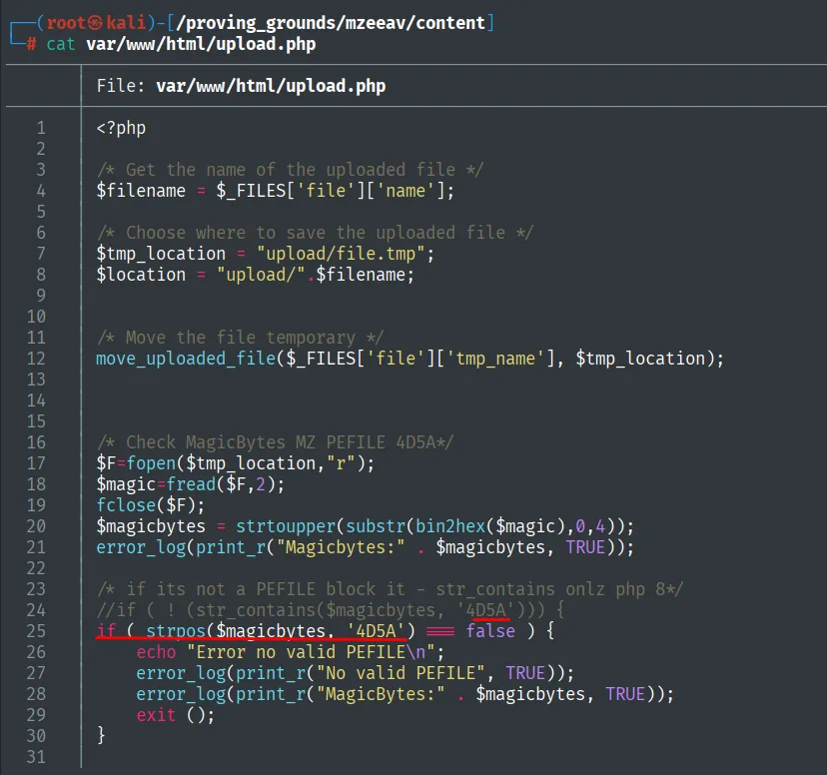
Task: Click the 'cat' command in the prompt
Action: [x=61, y=44]
